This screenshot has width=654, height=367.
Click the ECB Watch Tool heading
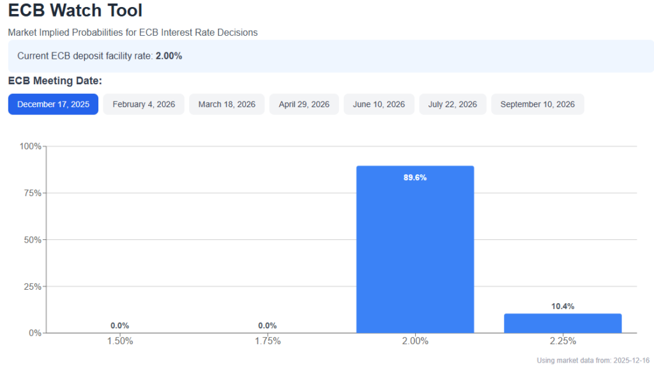coord(75,11)
